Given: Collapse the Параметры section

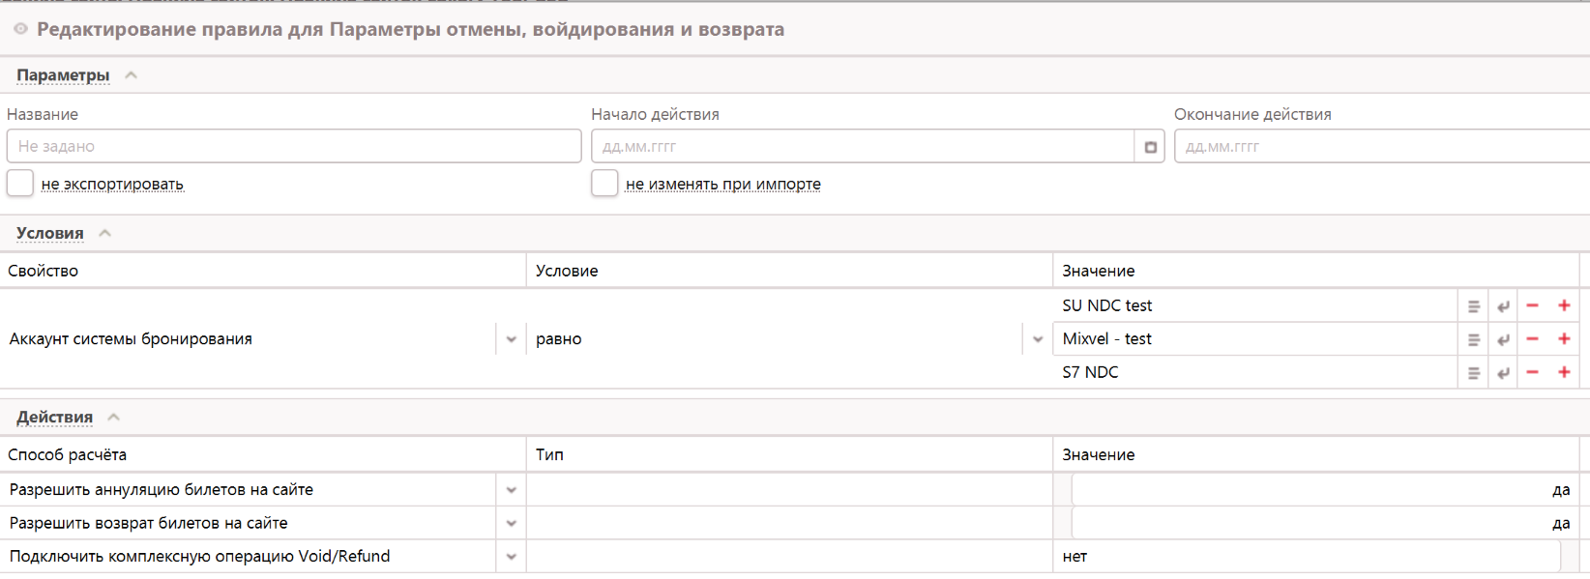Looking at the screenshot, I should click(132, 75).
